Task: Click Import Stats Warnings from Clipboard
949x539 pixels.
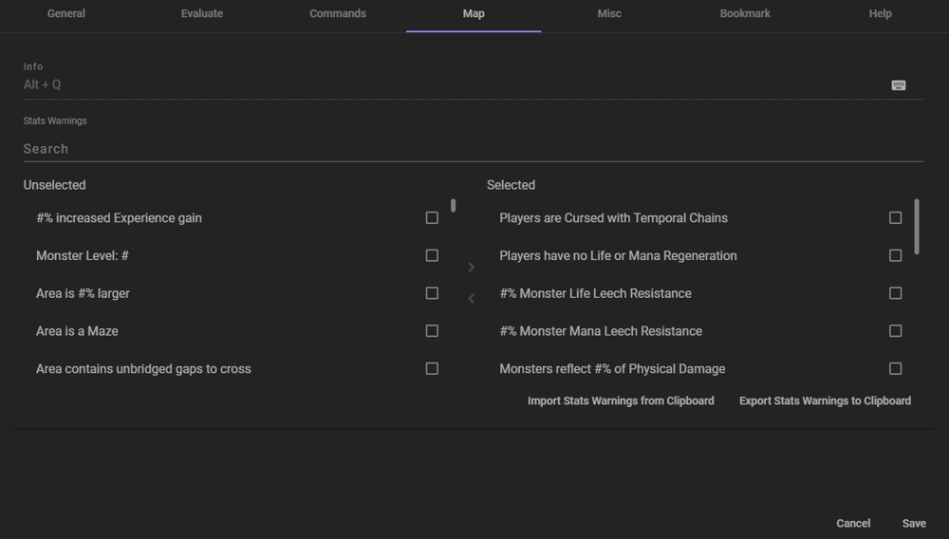Action: (621, 401)
